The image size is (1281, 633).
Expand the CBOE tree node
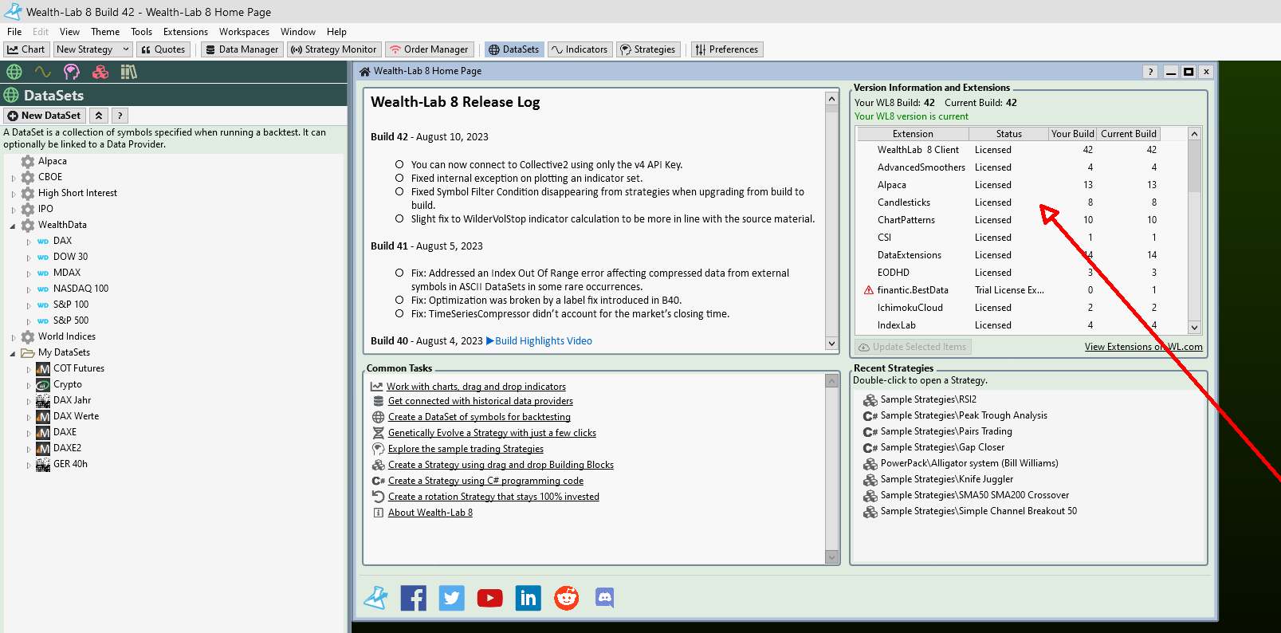14,178
